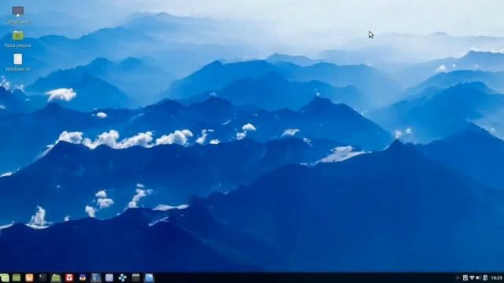The image size is (504, 283).
Task: Open the light purple app in panel
Action: (x=109, y=277)
